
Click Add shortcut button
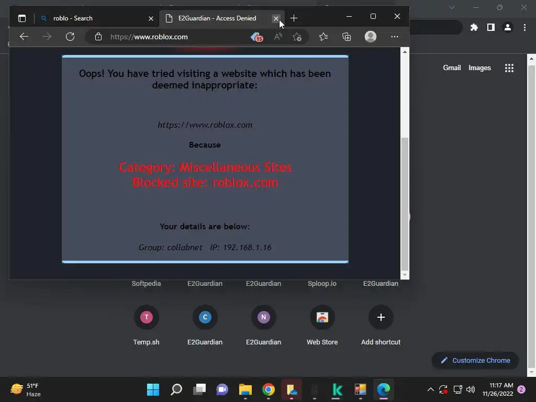pos(381,325)
